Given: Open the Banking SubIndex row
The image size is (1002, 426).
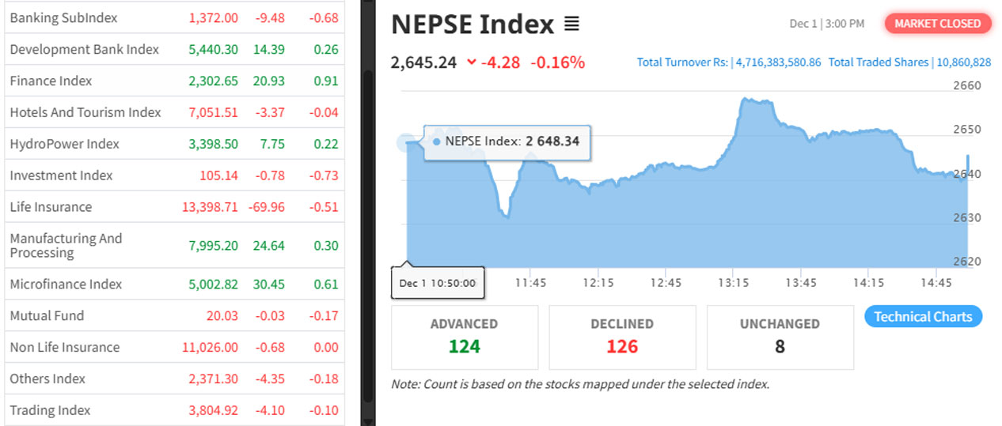Looking at the screenshot, I should tap(63, 17).
